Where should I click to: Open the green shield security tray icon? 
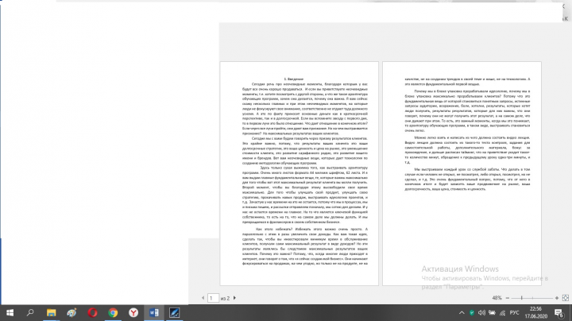[472, 312]
